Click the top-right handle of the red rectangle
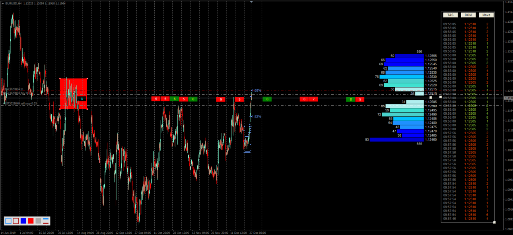 point(87,78)
